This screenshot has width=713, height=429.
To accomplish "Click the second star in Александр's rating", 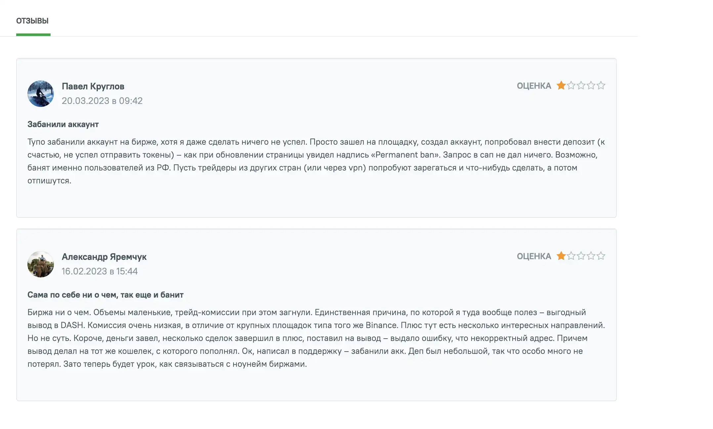I will tap(571, 256).
